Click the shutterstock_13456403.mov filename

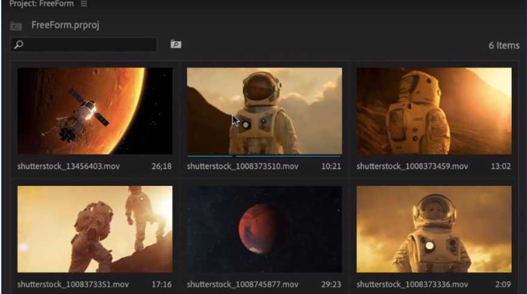69,166
